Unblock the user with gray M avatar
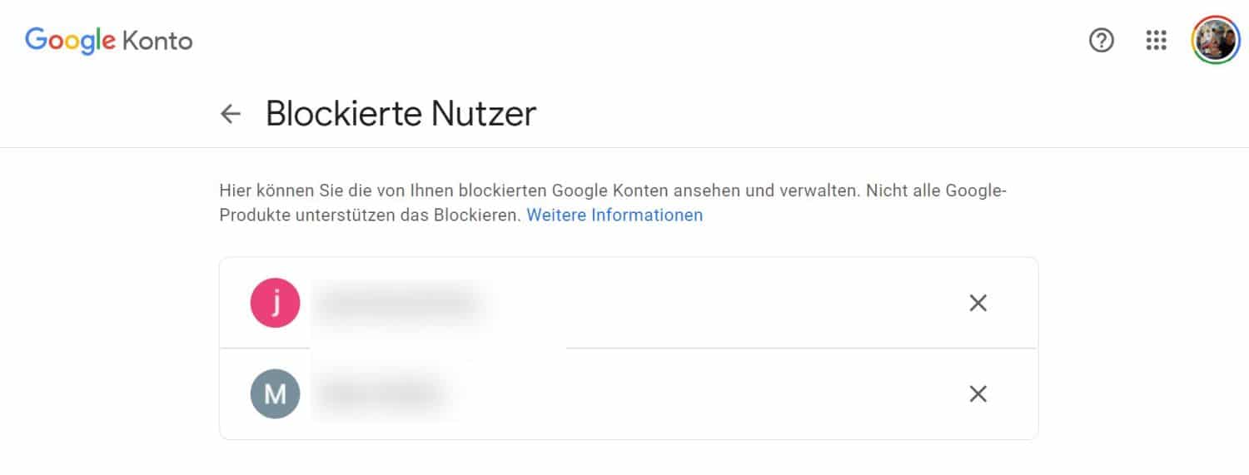Viewport: 1249px width, 475px height. click(x=978, y=393)
